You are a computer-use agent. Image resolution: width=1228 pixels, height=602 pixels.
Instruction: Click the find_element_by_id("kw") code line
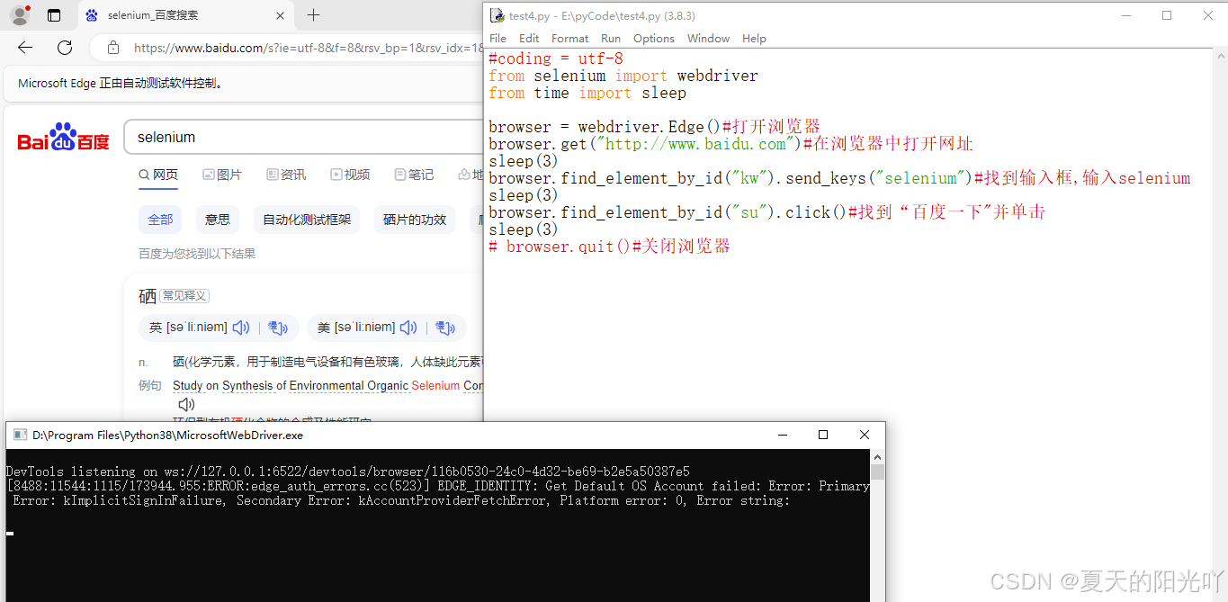pyautogui.click(x=839, y=178)
